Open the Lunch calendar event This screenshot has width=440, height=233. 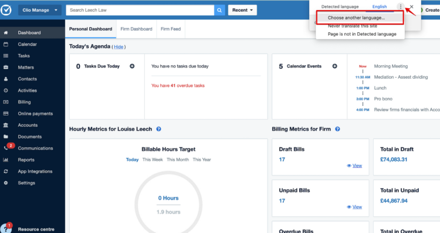coord(380,88)
